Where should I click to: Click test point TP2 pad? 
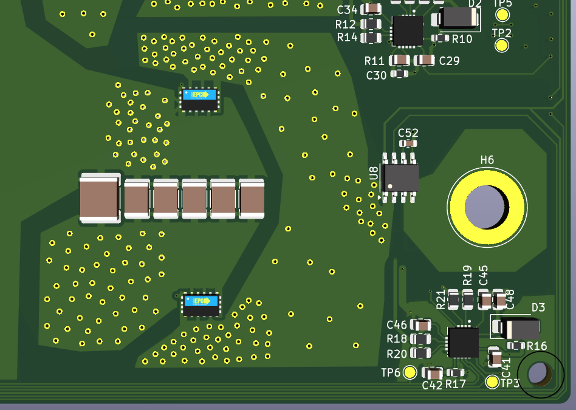point(502,46)
